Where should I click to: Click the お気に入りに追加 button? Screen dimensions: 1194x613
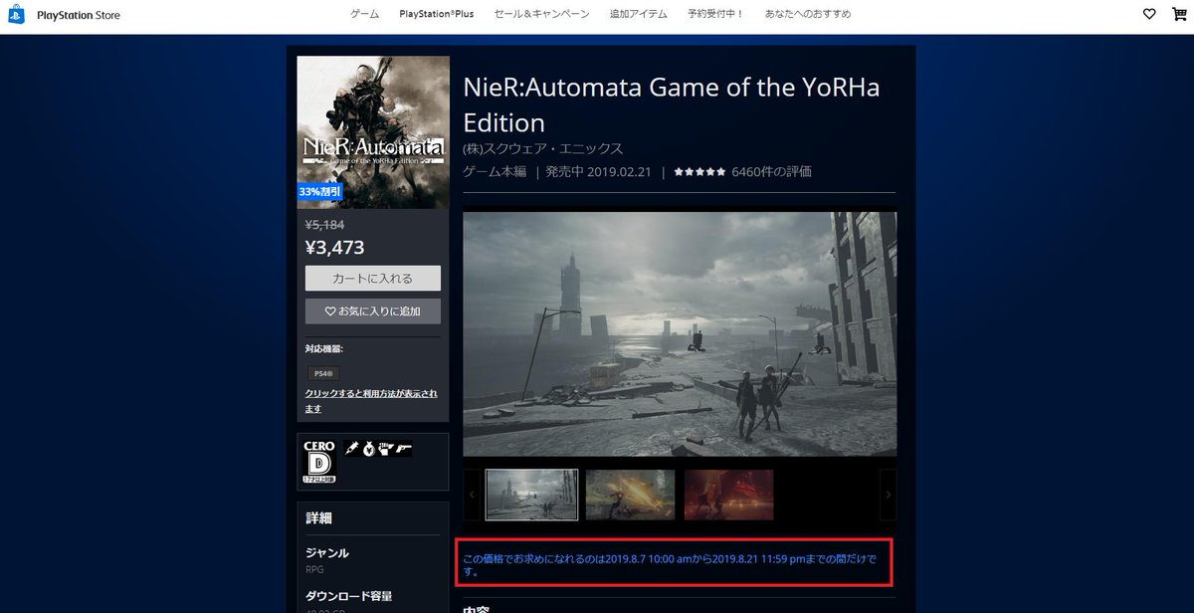pos(373,310)
